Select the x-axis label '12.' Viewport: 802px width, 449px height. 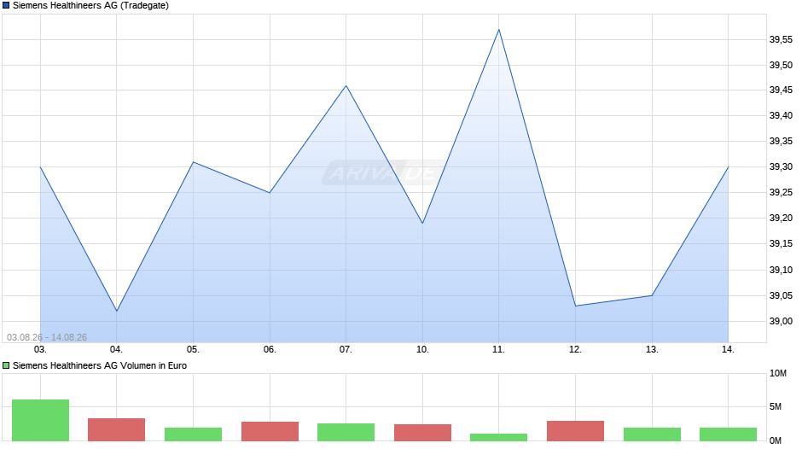(575, 350)
